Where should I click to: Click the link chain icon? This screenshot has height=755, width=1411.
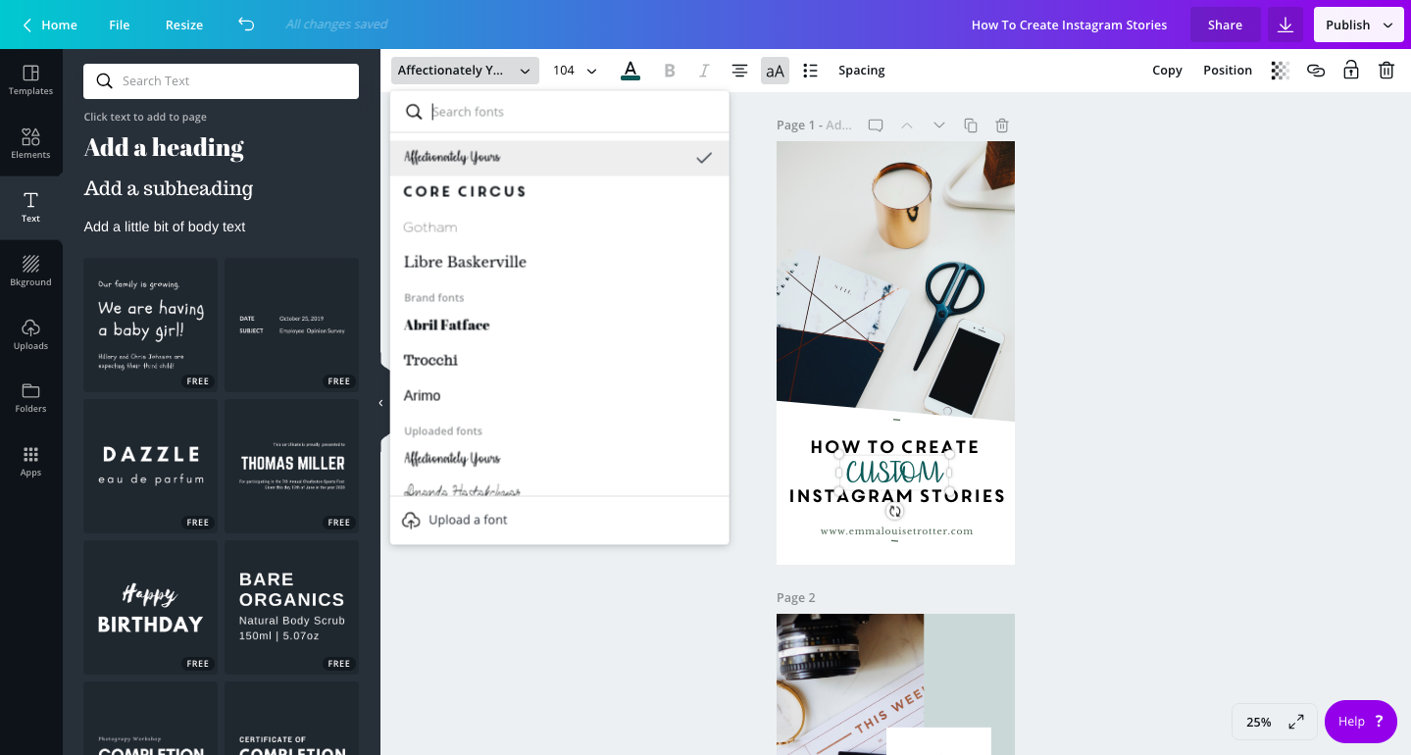click(1316, 71)
